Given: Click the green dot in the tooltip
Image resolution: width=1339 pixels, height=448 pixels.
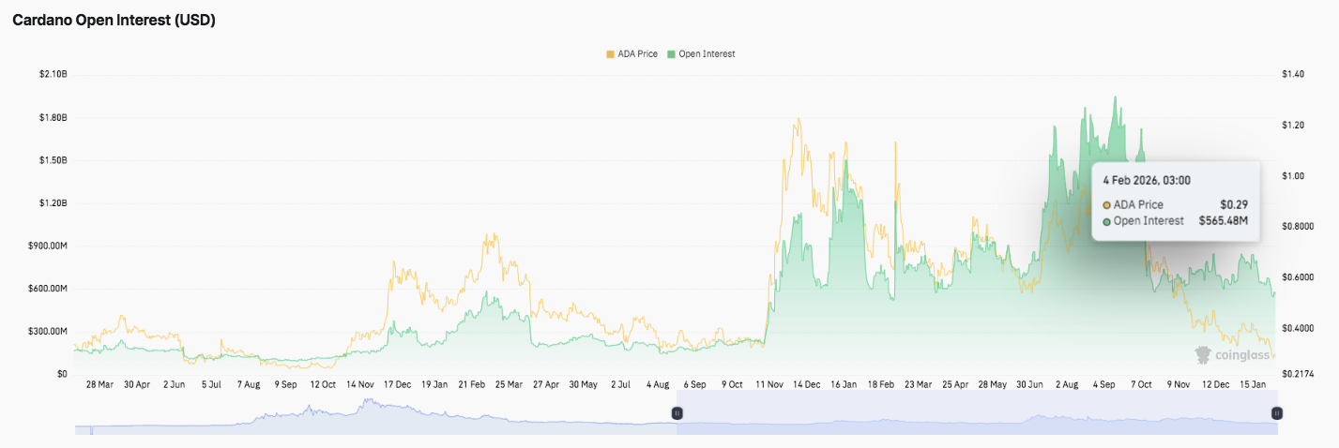Looking at the screenshot, I should tap(1107, 221).
